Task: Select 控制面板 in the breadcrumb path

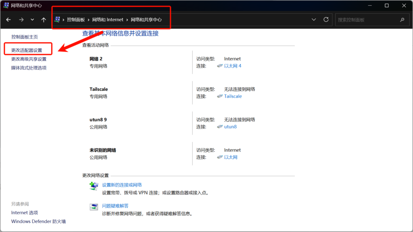Action: [76, 20]
